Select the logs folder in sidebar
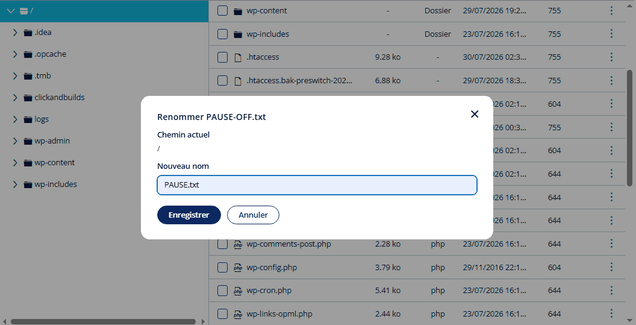 pos(42,119)
